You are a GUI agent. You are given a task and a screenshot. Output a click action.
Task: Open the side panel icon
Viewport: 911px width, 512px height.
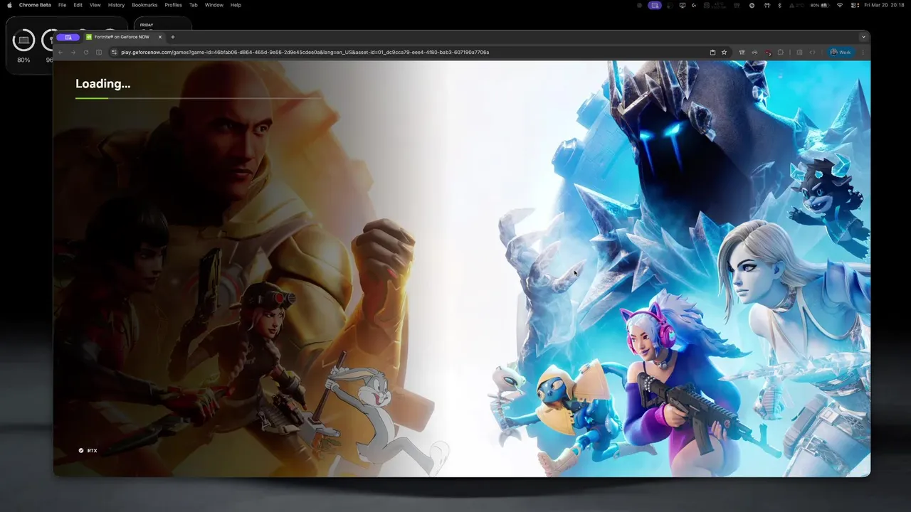point(799,52)
